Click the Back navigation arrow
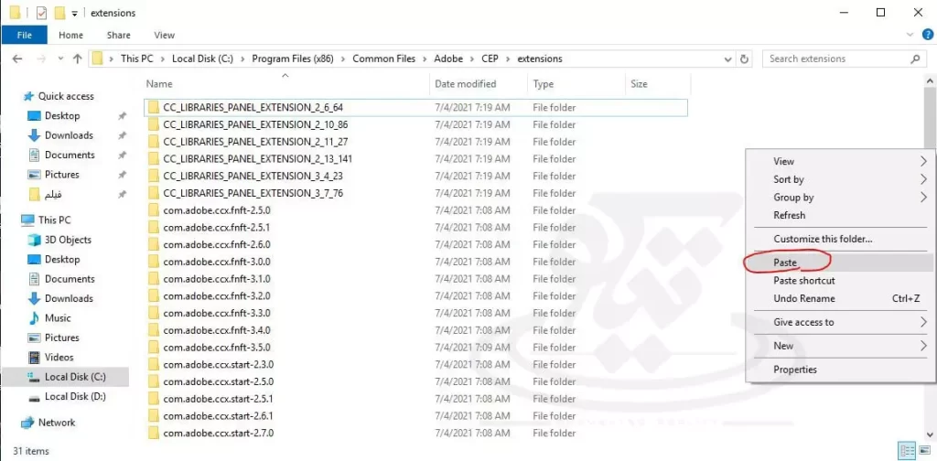Viewport: 937px width, 461px height. (16, 59)
